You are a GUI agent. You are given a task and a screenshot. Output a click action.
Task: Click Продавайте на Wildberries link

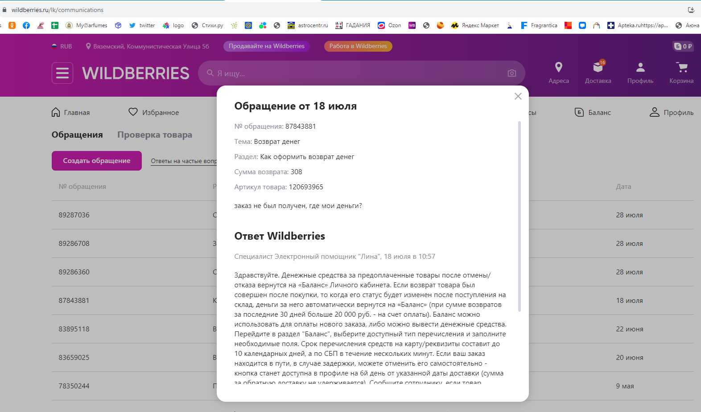[x=267, y=46]
